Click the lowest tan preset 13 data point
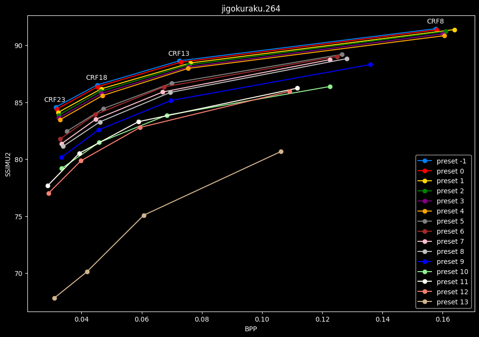479x337 pixels. click(x=54, y=298)
